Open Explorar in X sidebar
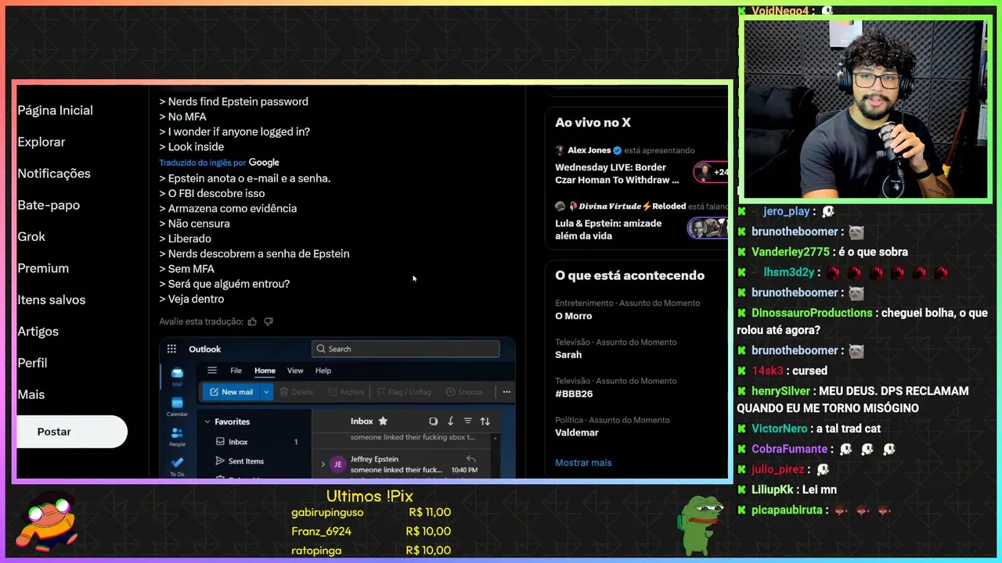 point(41,142)
